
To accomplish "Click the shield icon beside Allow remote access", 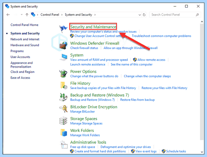I will tap(135, 60).
